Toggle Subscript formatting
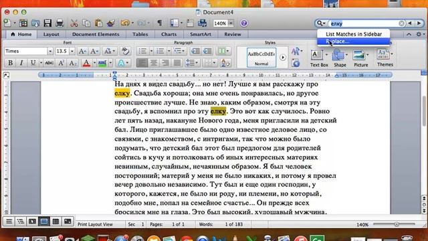 [x=73, y=63]
